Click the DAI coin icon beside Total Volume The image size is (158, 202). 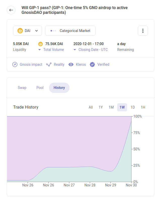click(41, 44)
